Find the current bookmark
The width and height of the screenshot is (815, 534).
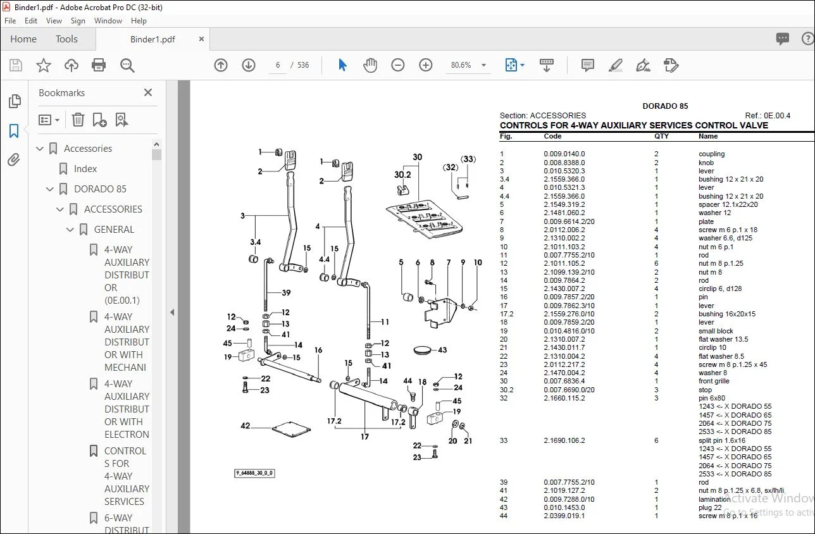121,120
